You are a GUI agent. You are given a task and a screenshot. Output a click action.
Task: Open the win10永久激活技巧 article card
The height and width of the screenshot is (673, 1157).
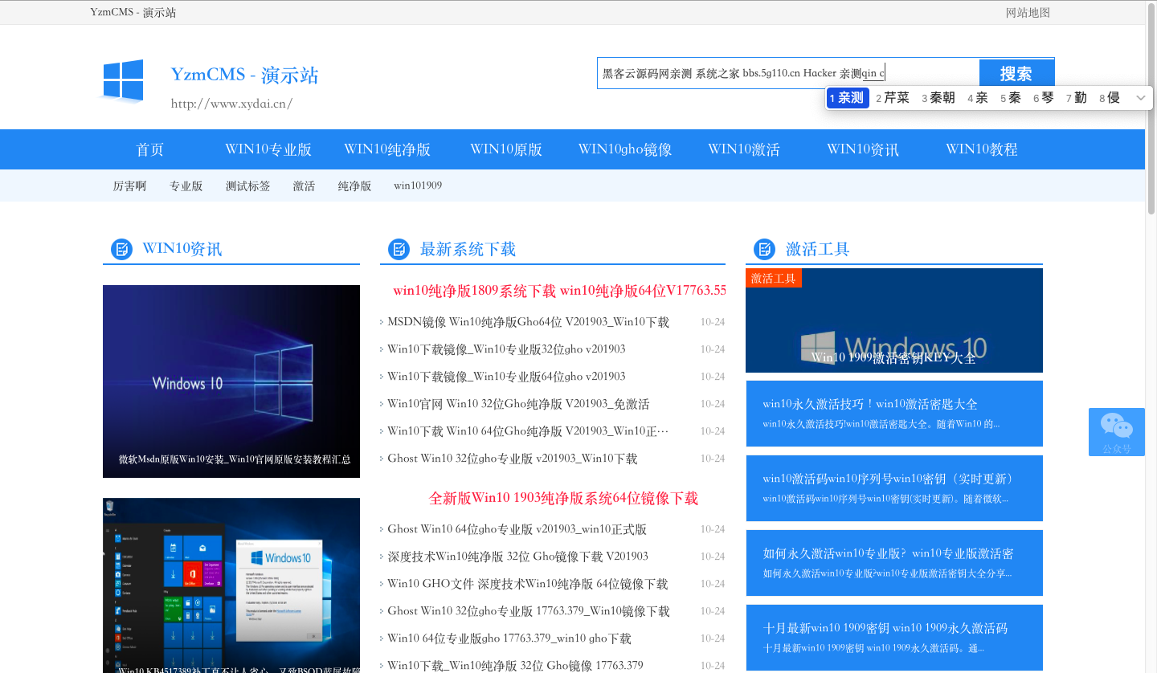893,413
